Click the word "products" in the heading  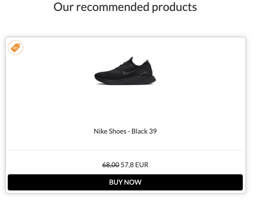[x=175, y=7]
